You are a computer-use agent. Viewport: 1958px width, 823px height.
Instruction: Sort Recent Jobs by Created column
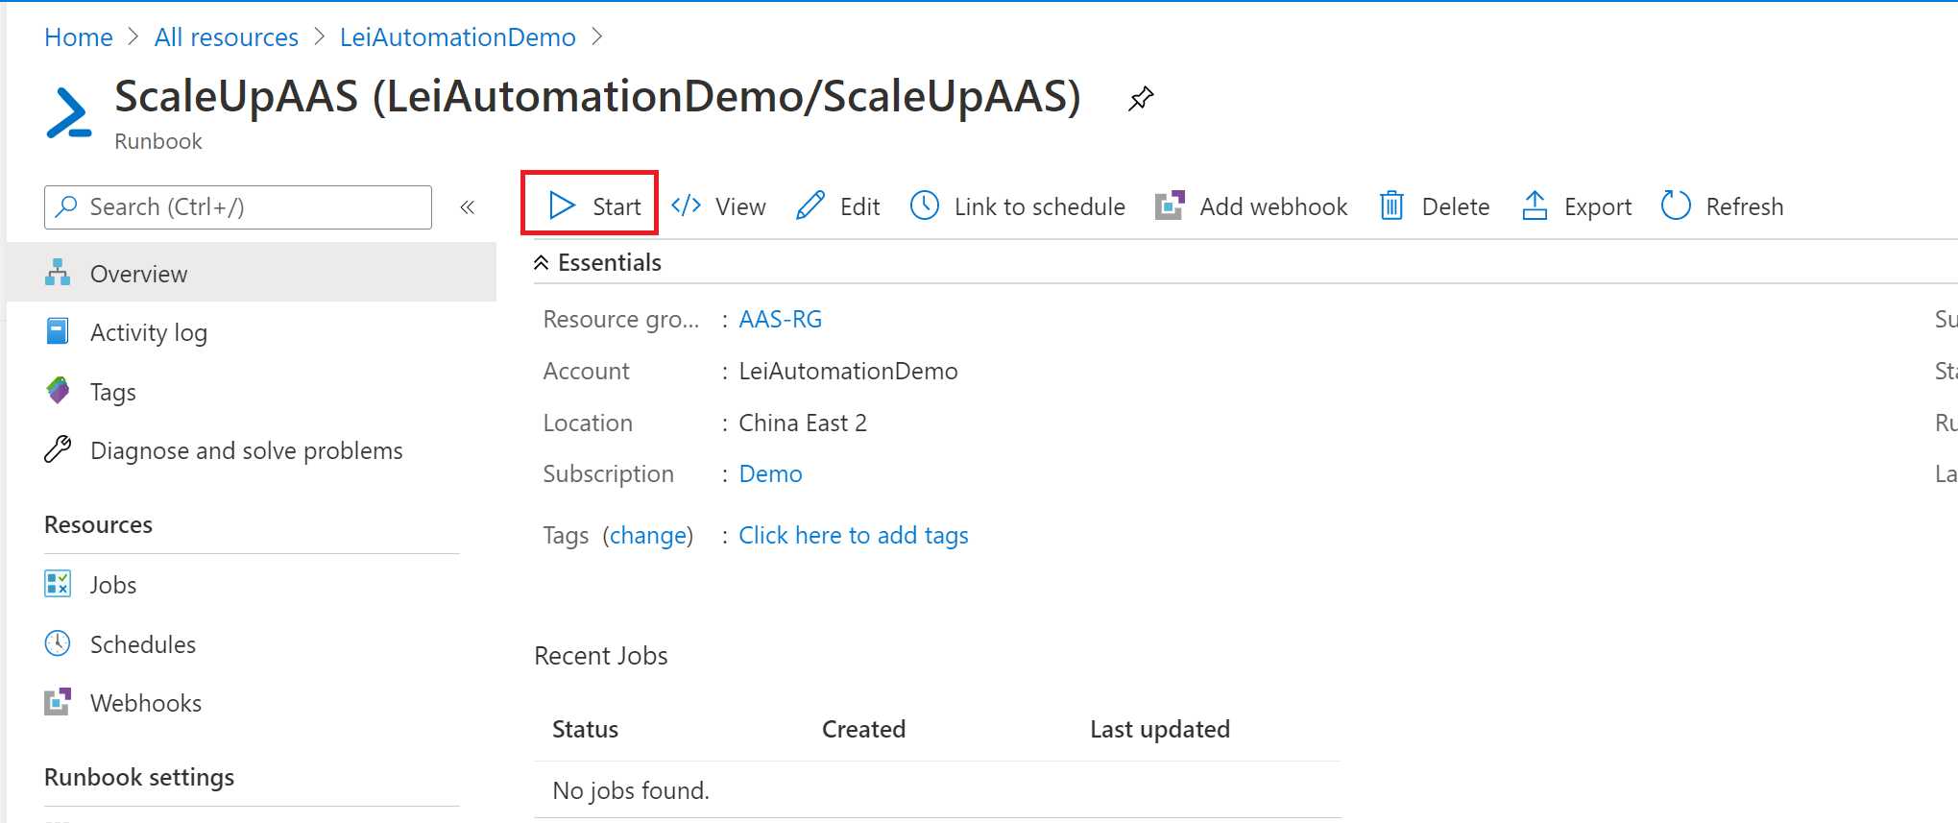[863, 730]
